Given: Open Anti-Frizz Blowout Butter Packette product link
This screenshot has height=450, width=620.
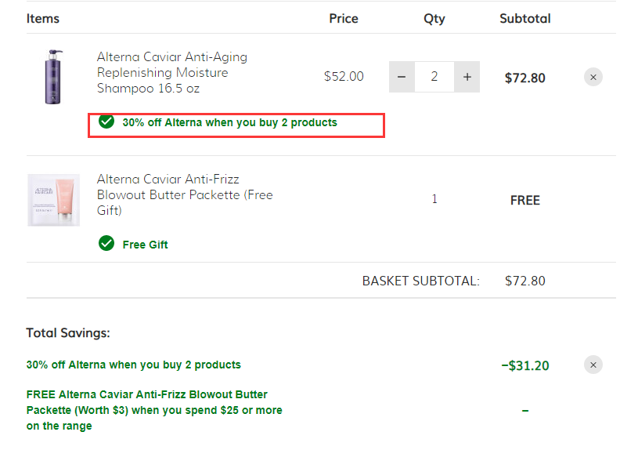Looking at the screenshot, I should point(185,194).
